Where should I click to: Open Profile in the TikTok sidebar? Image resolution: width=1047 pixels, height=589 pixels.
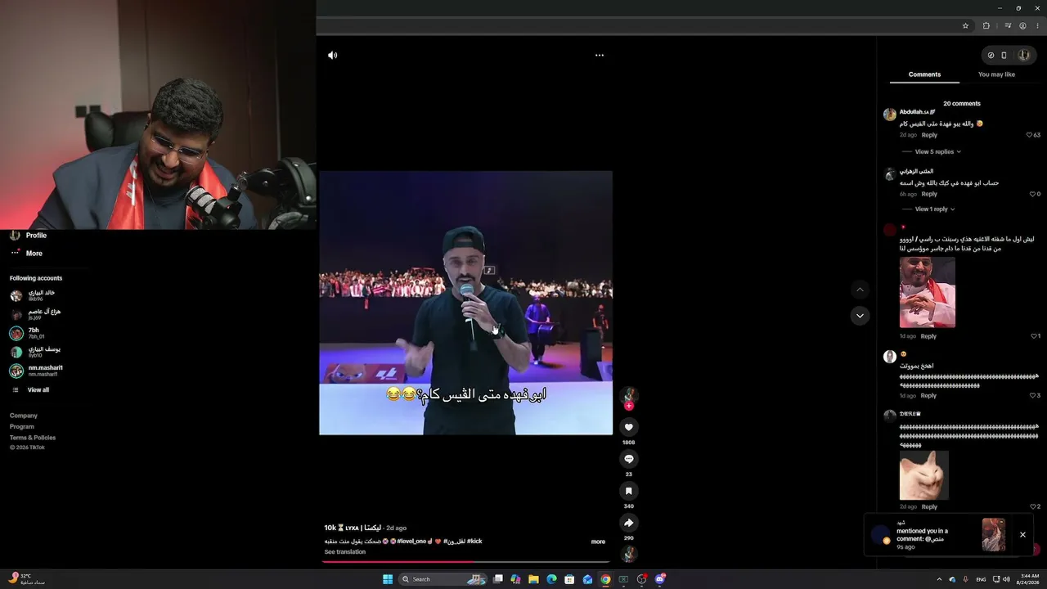coord(36,236)
